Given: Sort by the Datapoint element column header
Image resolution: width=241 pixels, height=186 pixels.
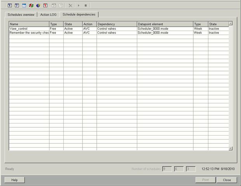Looking at the screenshot, I should tap(165, 24).
